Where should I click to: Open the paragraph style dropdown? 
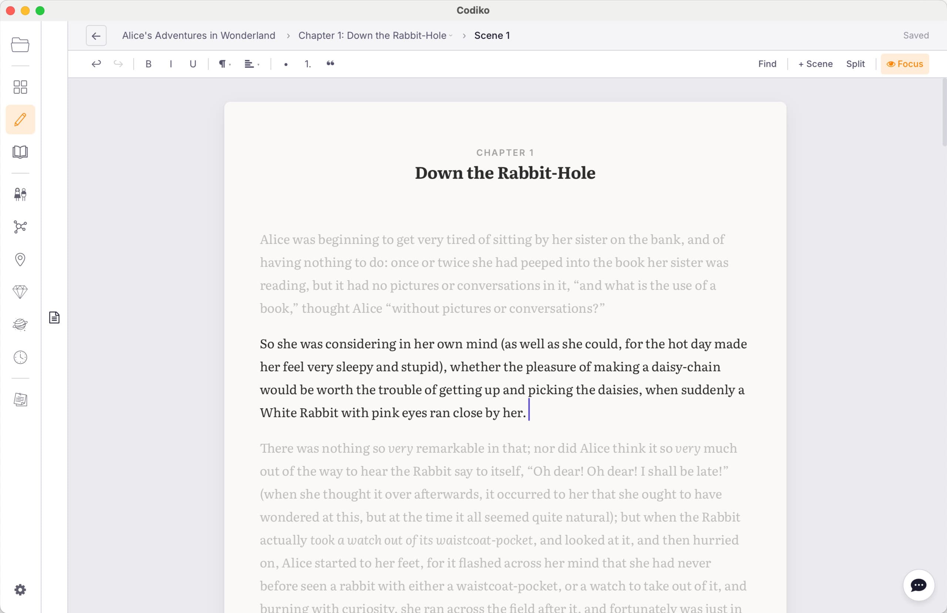click(x=225, y=64)
